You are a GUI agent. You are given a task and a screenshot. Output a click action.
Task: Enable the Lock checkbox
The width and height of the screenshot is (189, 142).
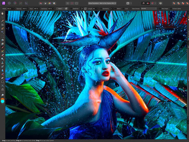click(x=123, y=9)
